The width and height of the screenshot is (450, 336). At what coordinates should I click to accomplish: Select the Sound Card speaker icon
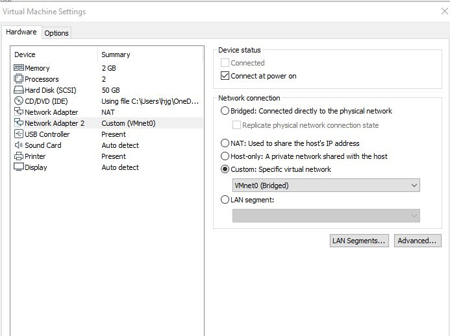coord(19,145)
